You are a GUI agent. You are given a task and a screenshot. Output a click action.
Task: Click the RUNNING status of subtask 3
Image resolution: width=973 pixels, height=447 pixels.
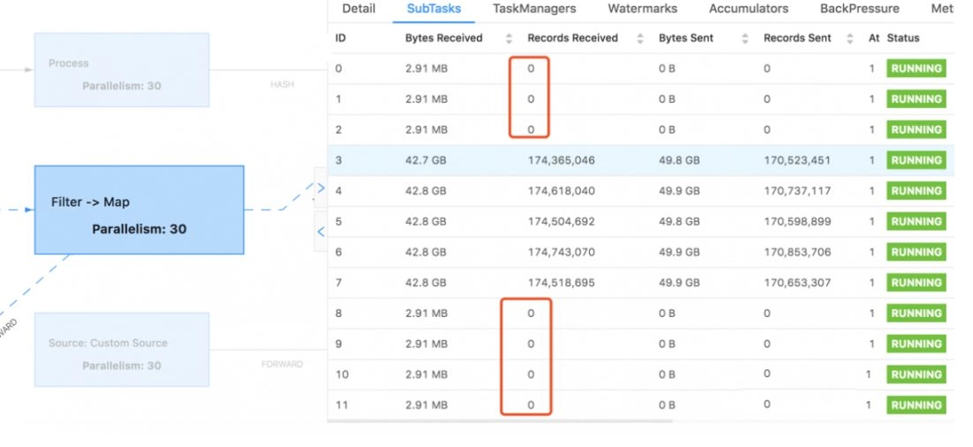(916, 160)
